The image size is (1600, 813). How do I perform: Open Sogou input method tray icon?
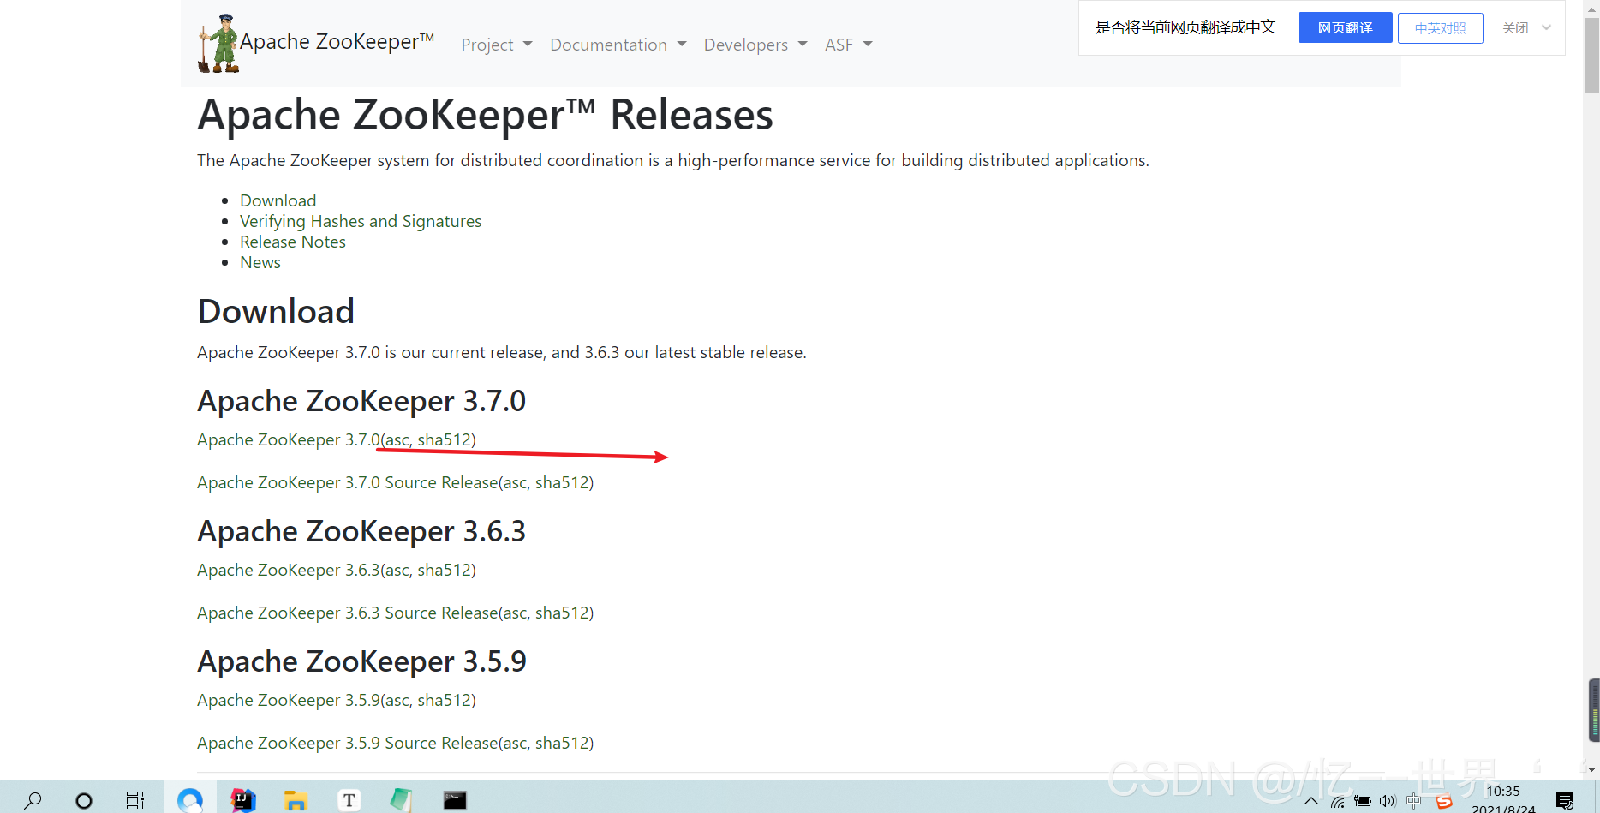[1444, 802]
